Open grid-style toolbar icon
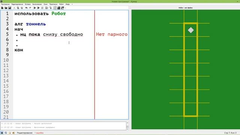The image size is (240, 135). (x=59, y=8)
